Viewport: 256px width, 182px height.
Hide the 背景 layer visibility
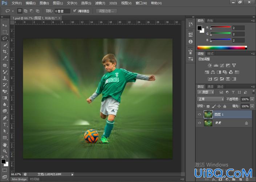point(199,123)
